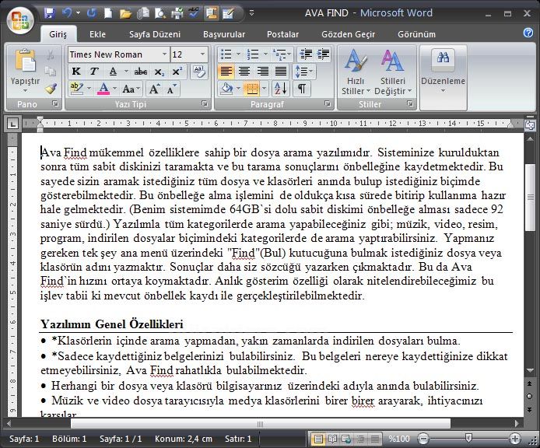Grow font size with large A
The width and height of the screenshot is (540, 448).
154,89
